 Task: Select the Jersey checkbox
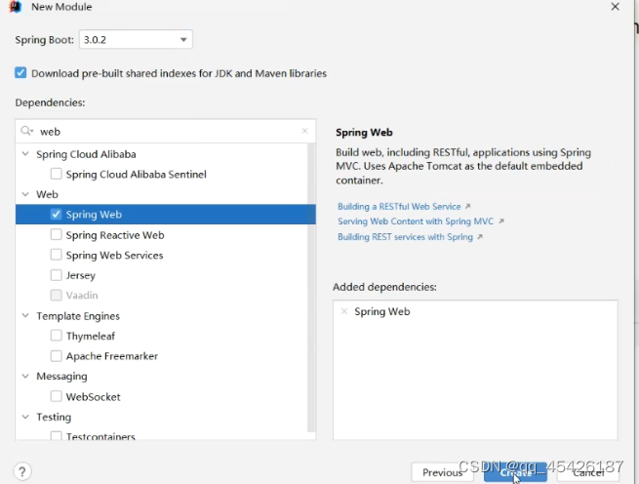(57, 275)
